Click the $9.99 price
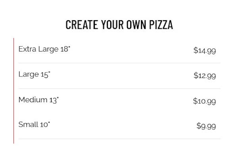 tap(206, 126)
